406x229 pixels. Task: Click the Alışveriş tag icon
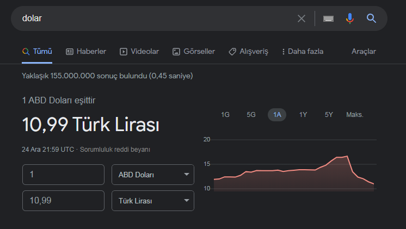click(232, 52)
